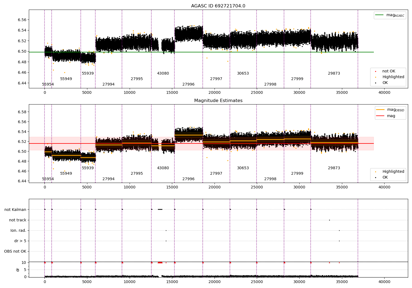Click obsid label 55954 in the Magnitude Estimates plot
The height and width of the screenshot is (288, 412).
pos(48,179)
